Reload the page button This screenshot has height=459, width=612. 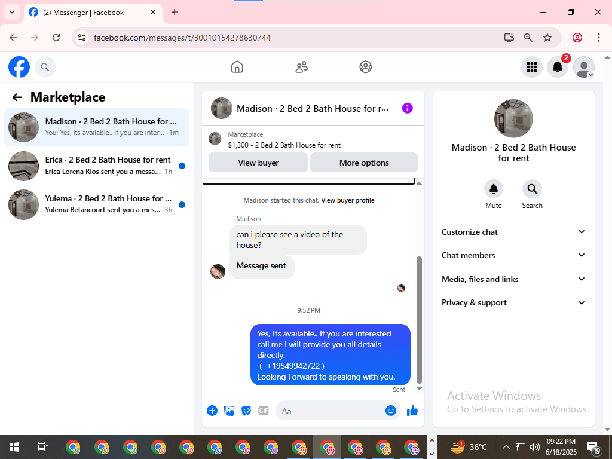click(x=56, y=38)
